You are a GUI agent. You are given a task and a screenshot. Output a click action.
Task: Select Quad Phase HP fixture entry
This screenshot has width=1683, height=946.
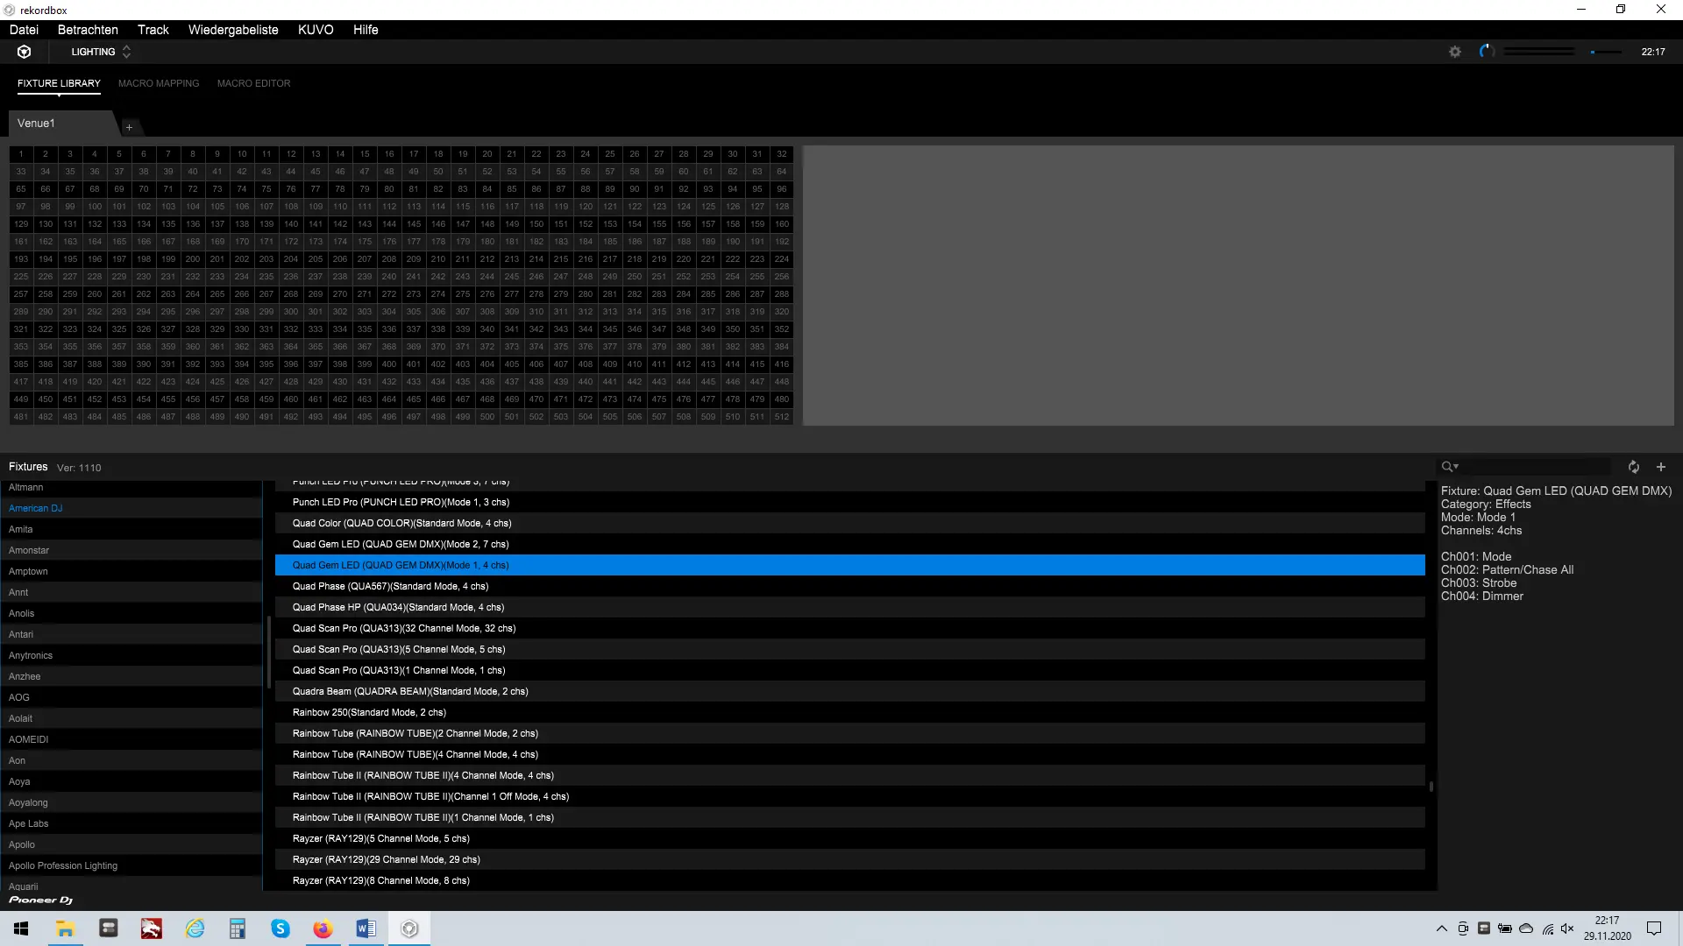click(398, 607)
